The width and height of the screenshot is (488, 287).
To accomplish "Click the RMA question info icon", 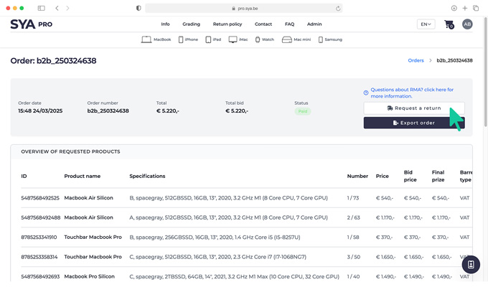I will point(366,93).
